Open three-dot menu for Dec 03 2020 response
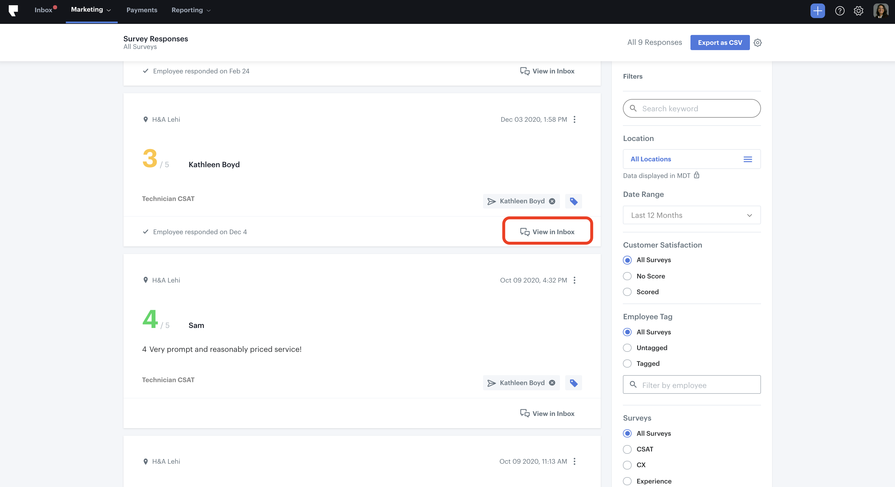Screen dimensions: 895x487 574,119
